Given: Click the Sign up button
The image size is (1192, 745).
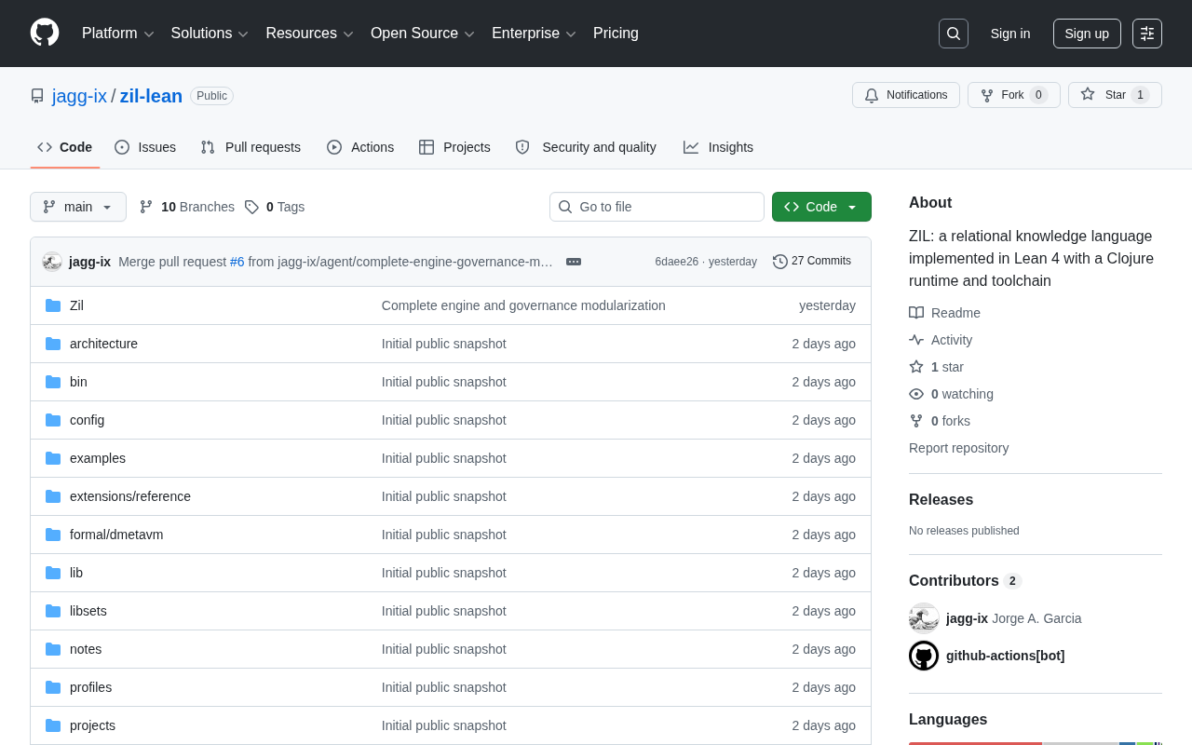Looking at the screenshot, I should click(1087, 34).
